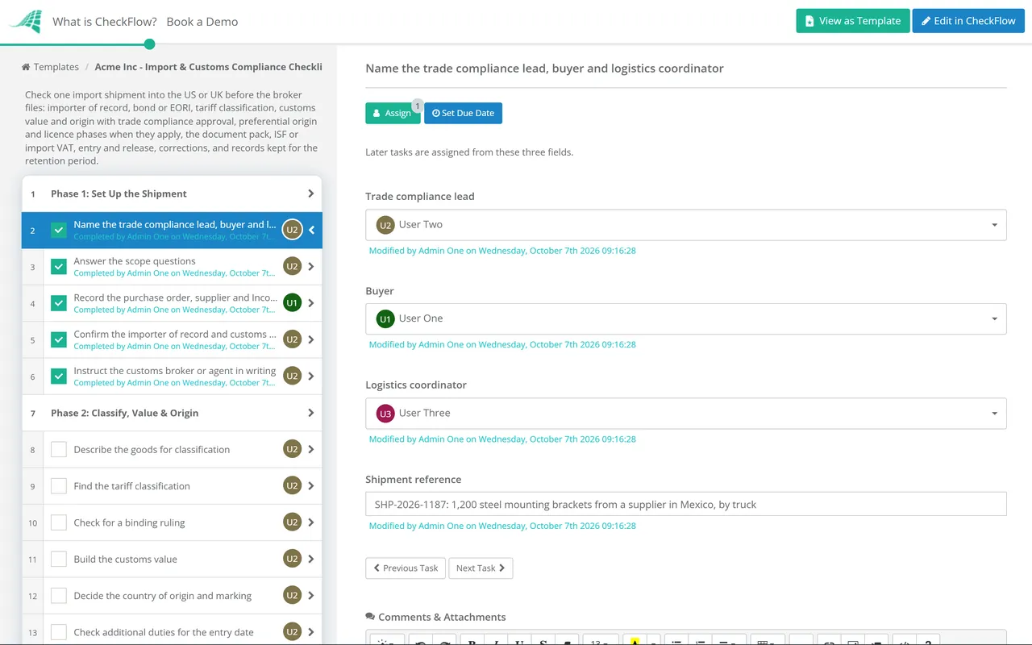Click the Bold icon in the comment editor

(472, 642)
